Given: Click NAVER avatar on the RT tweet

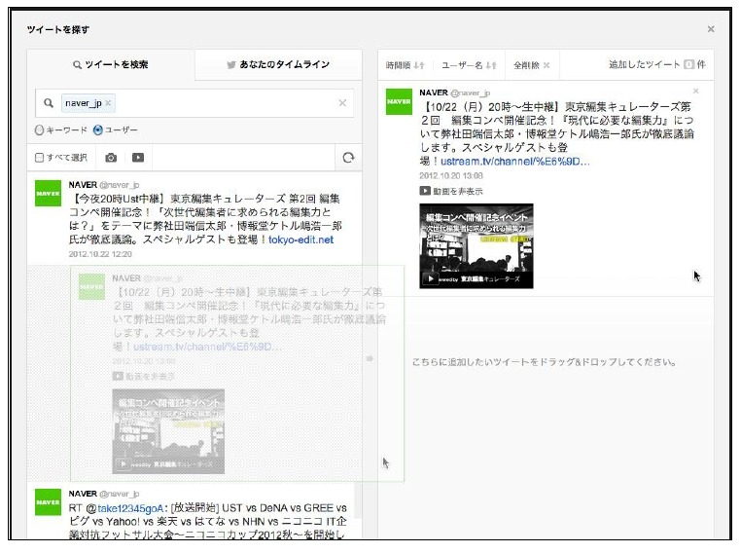Looking at the screenshot, I should pyautogui.click(x=49, y=502).
